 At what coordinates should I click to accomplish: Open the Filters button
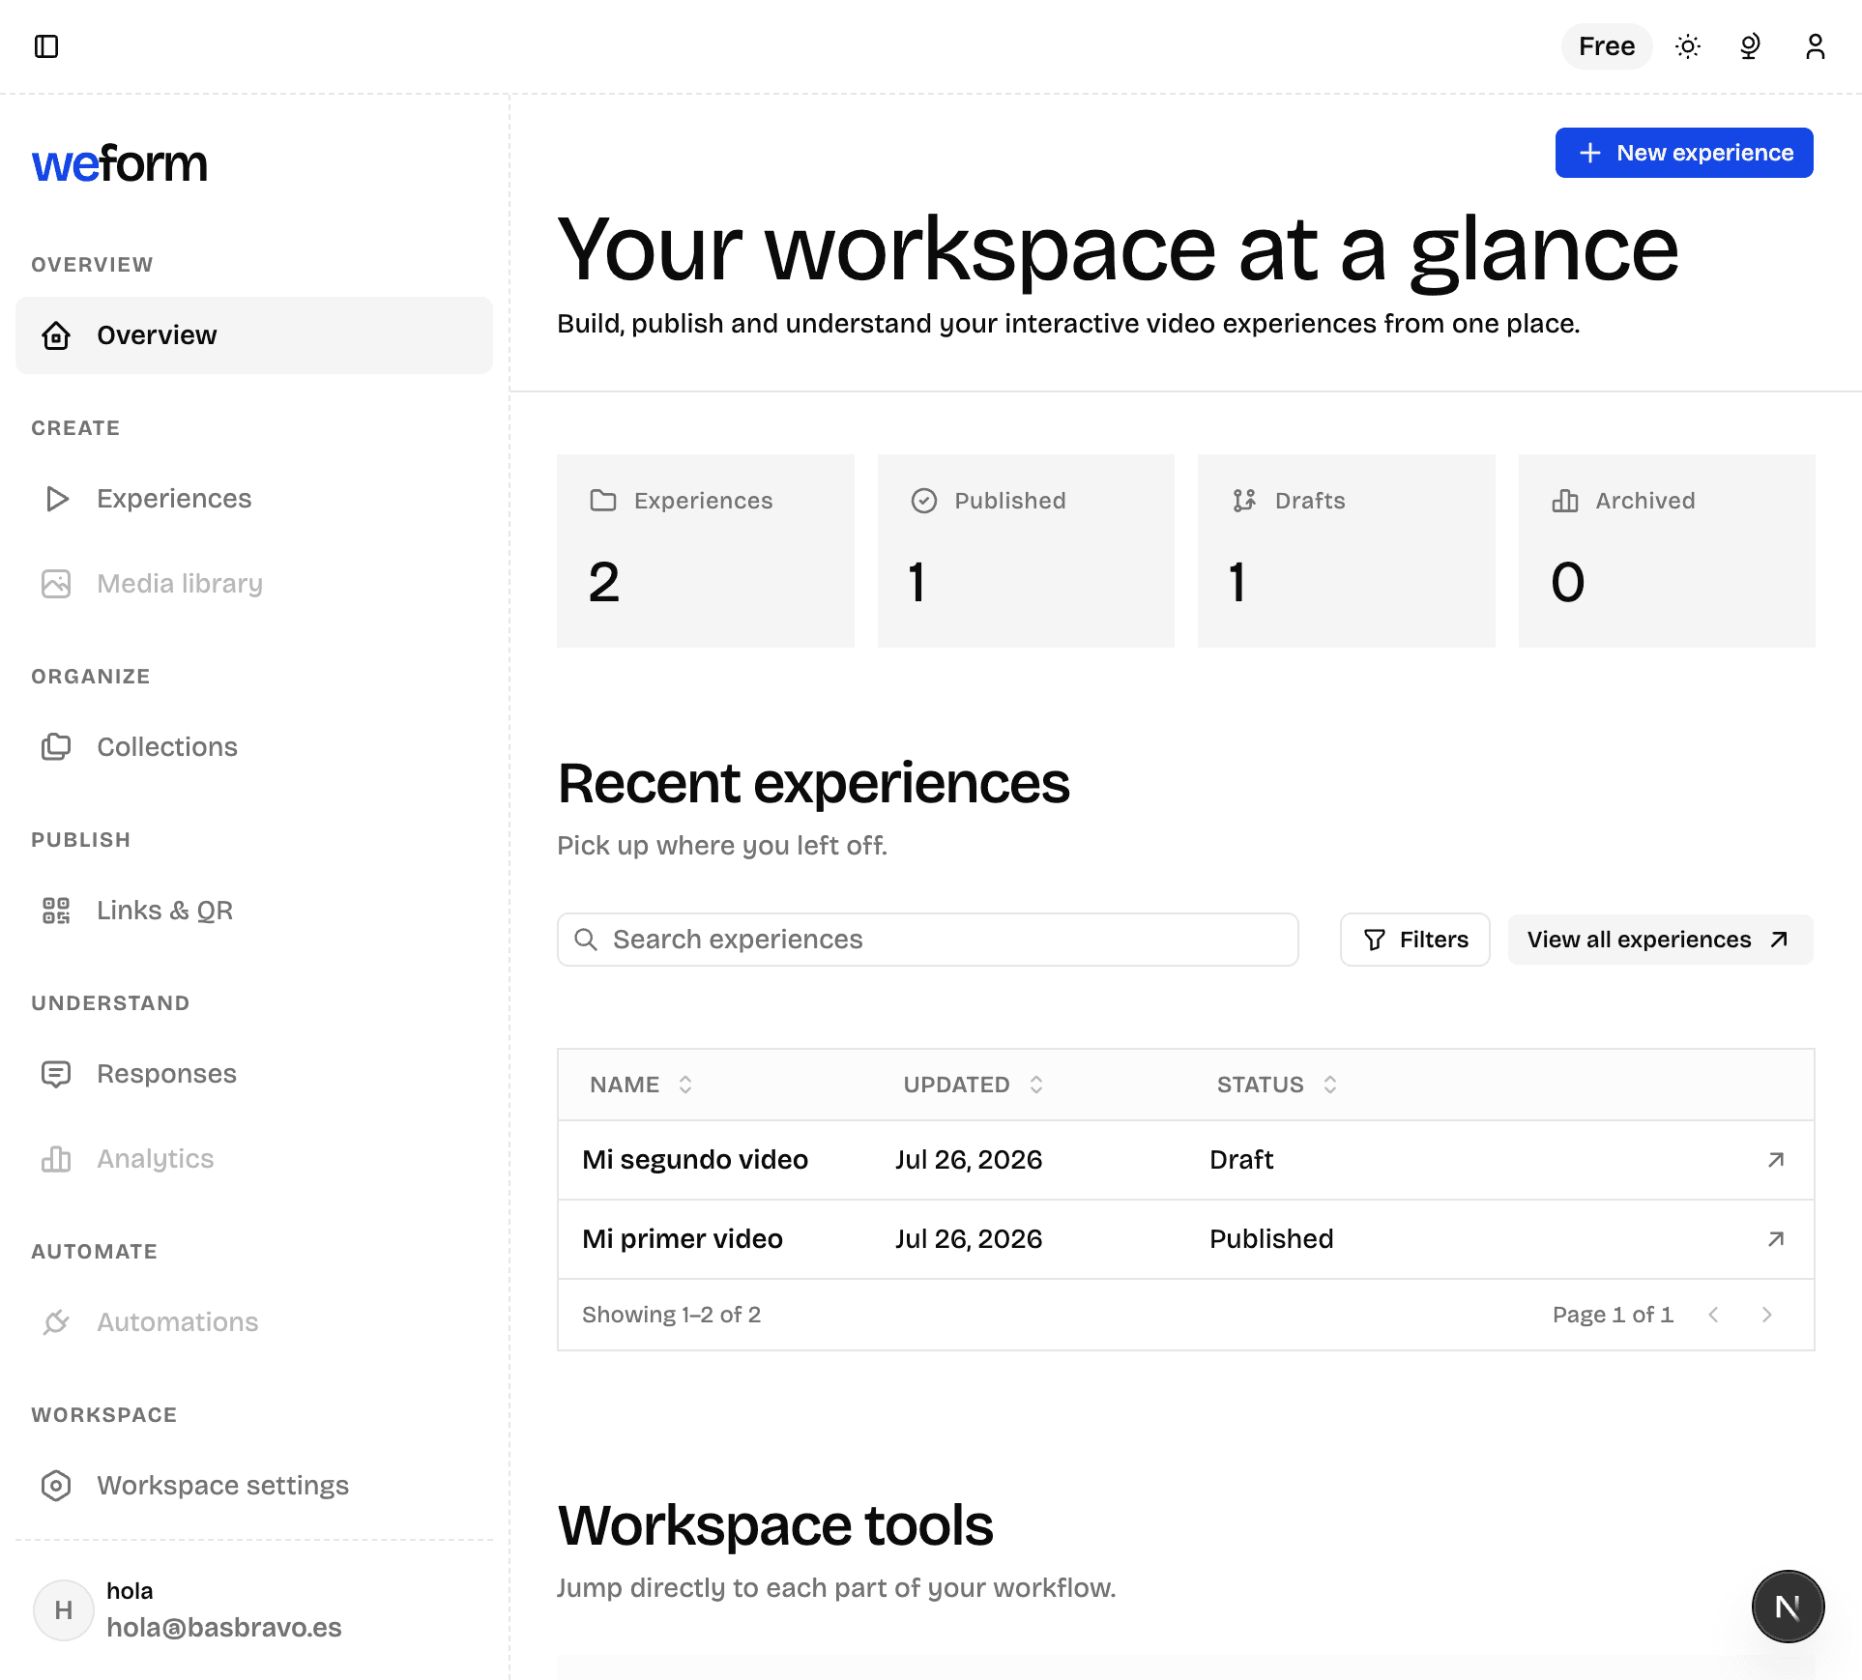1415,940
